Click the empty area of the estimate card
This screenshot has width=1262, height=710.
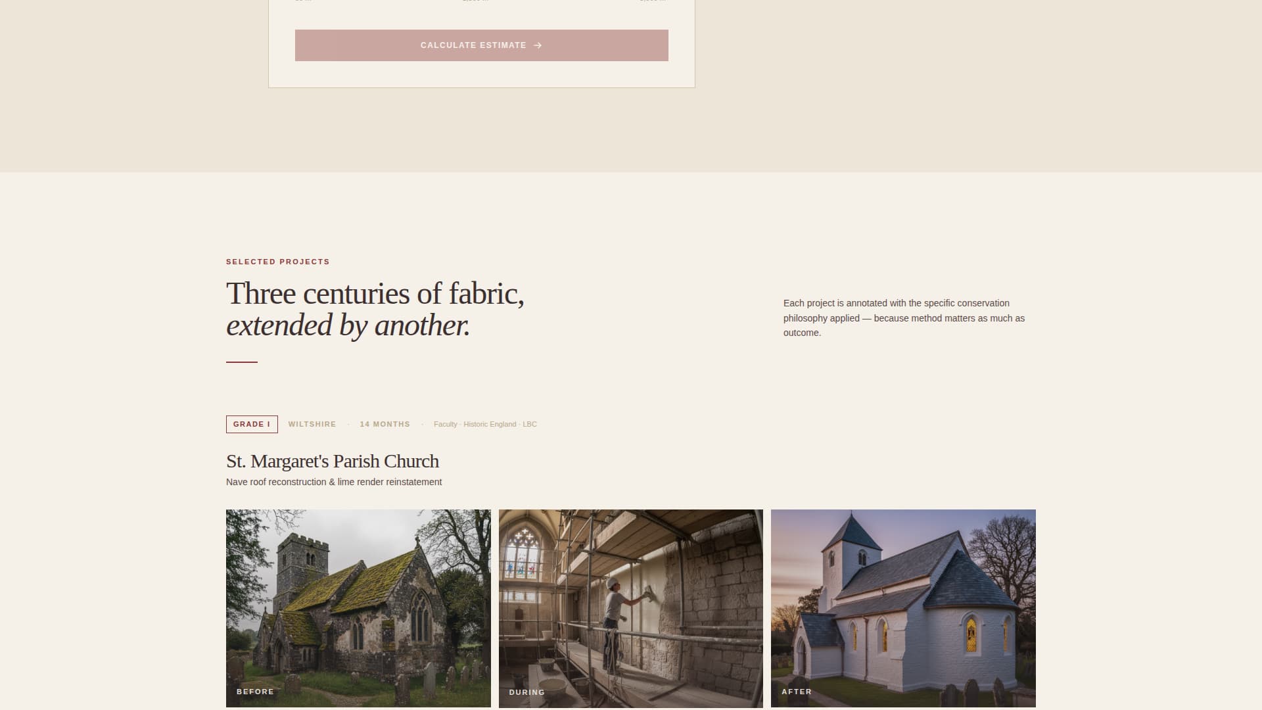pyautogui.click(x=481, y=75)
